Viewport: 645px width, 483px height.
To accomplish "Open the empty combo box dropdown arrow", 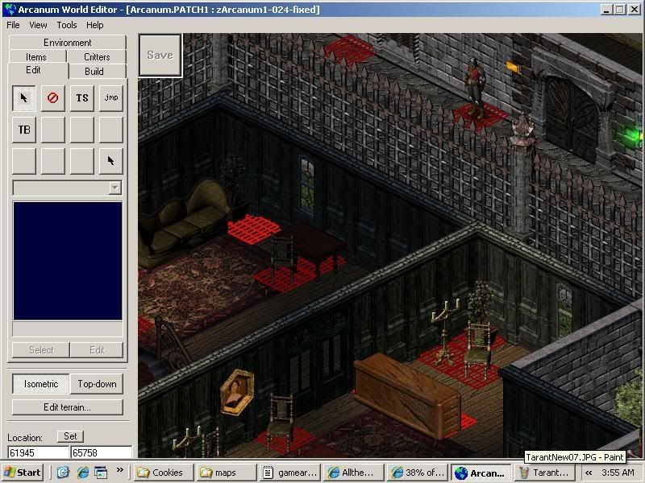I will (115, 188).
